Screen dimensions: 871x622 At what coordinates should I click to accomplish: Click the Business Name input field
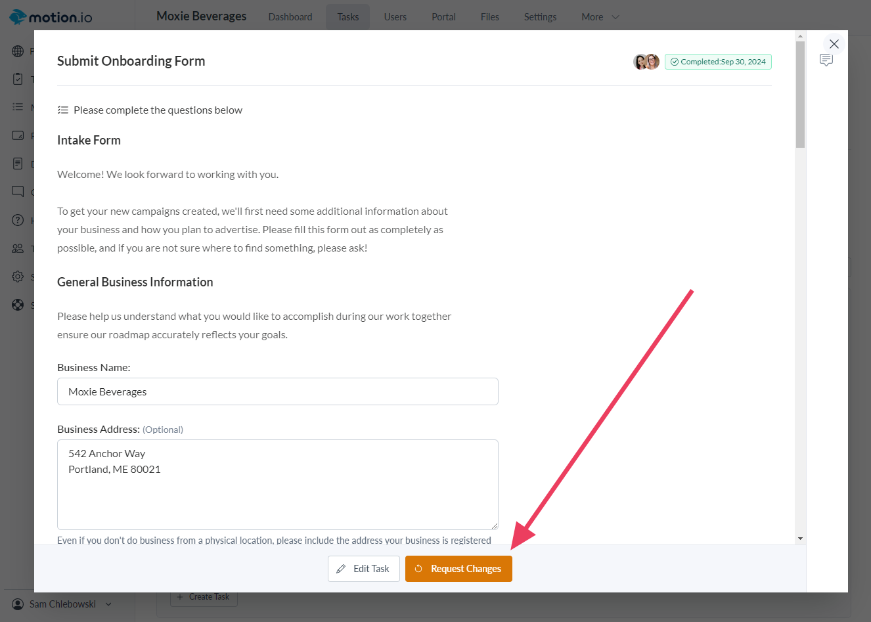pos(278,391)
